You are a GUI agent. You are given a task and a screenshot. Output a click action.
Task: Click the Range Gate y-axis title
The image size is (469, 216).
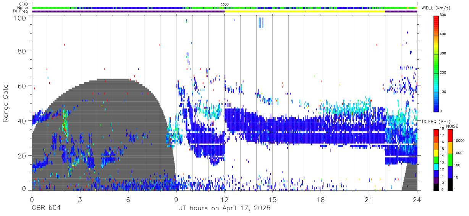6,103
